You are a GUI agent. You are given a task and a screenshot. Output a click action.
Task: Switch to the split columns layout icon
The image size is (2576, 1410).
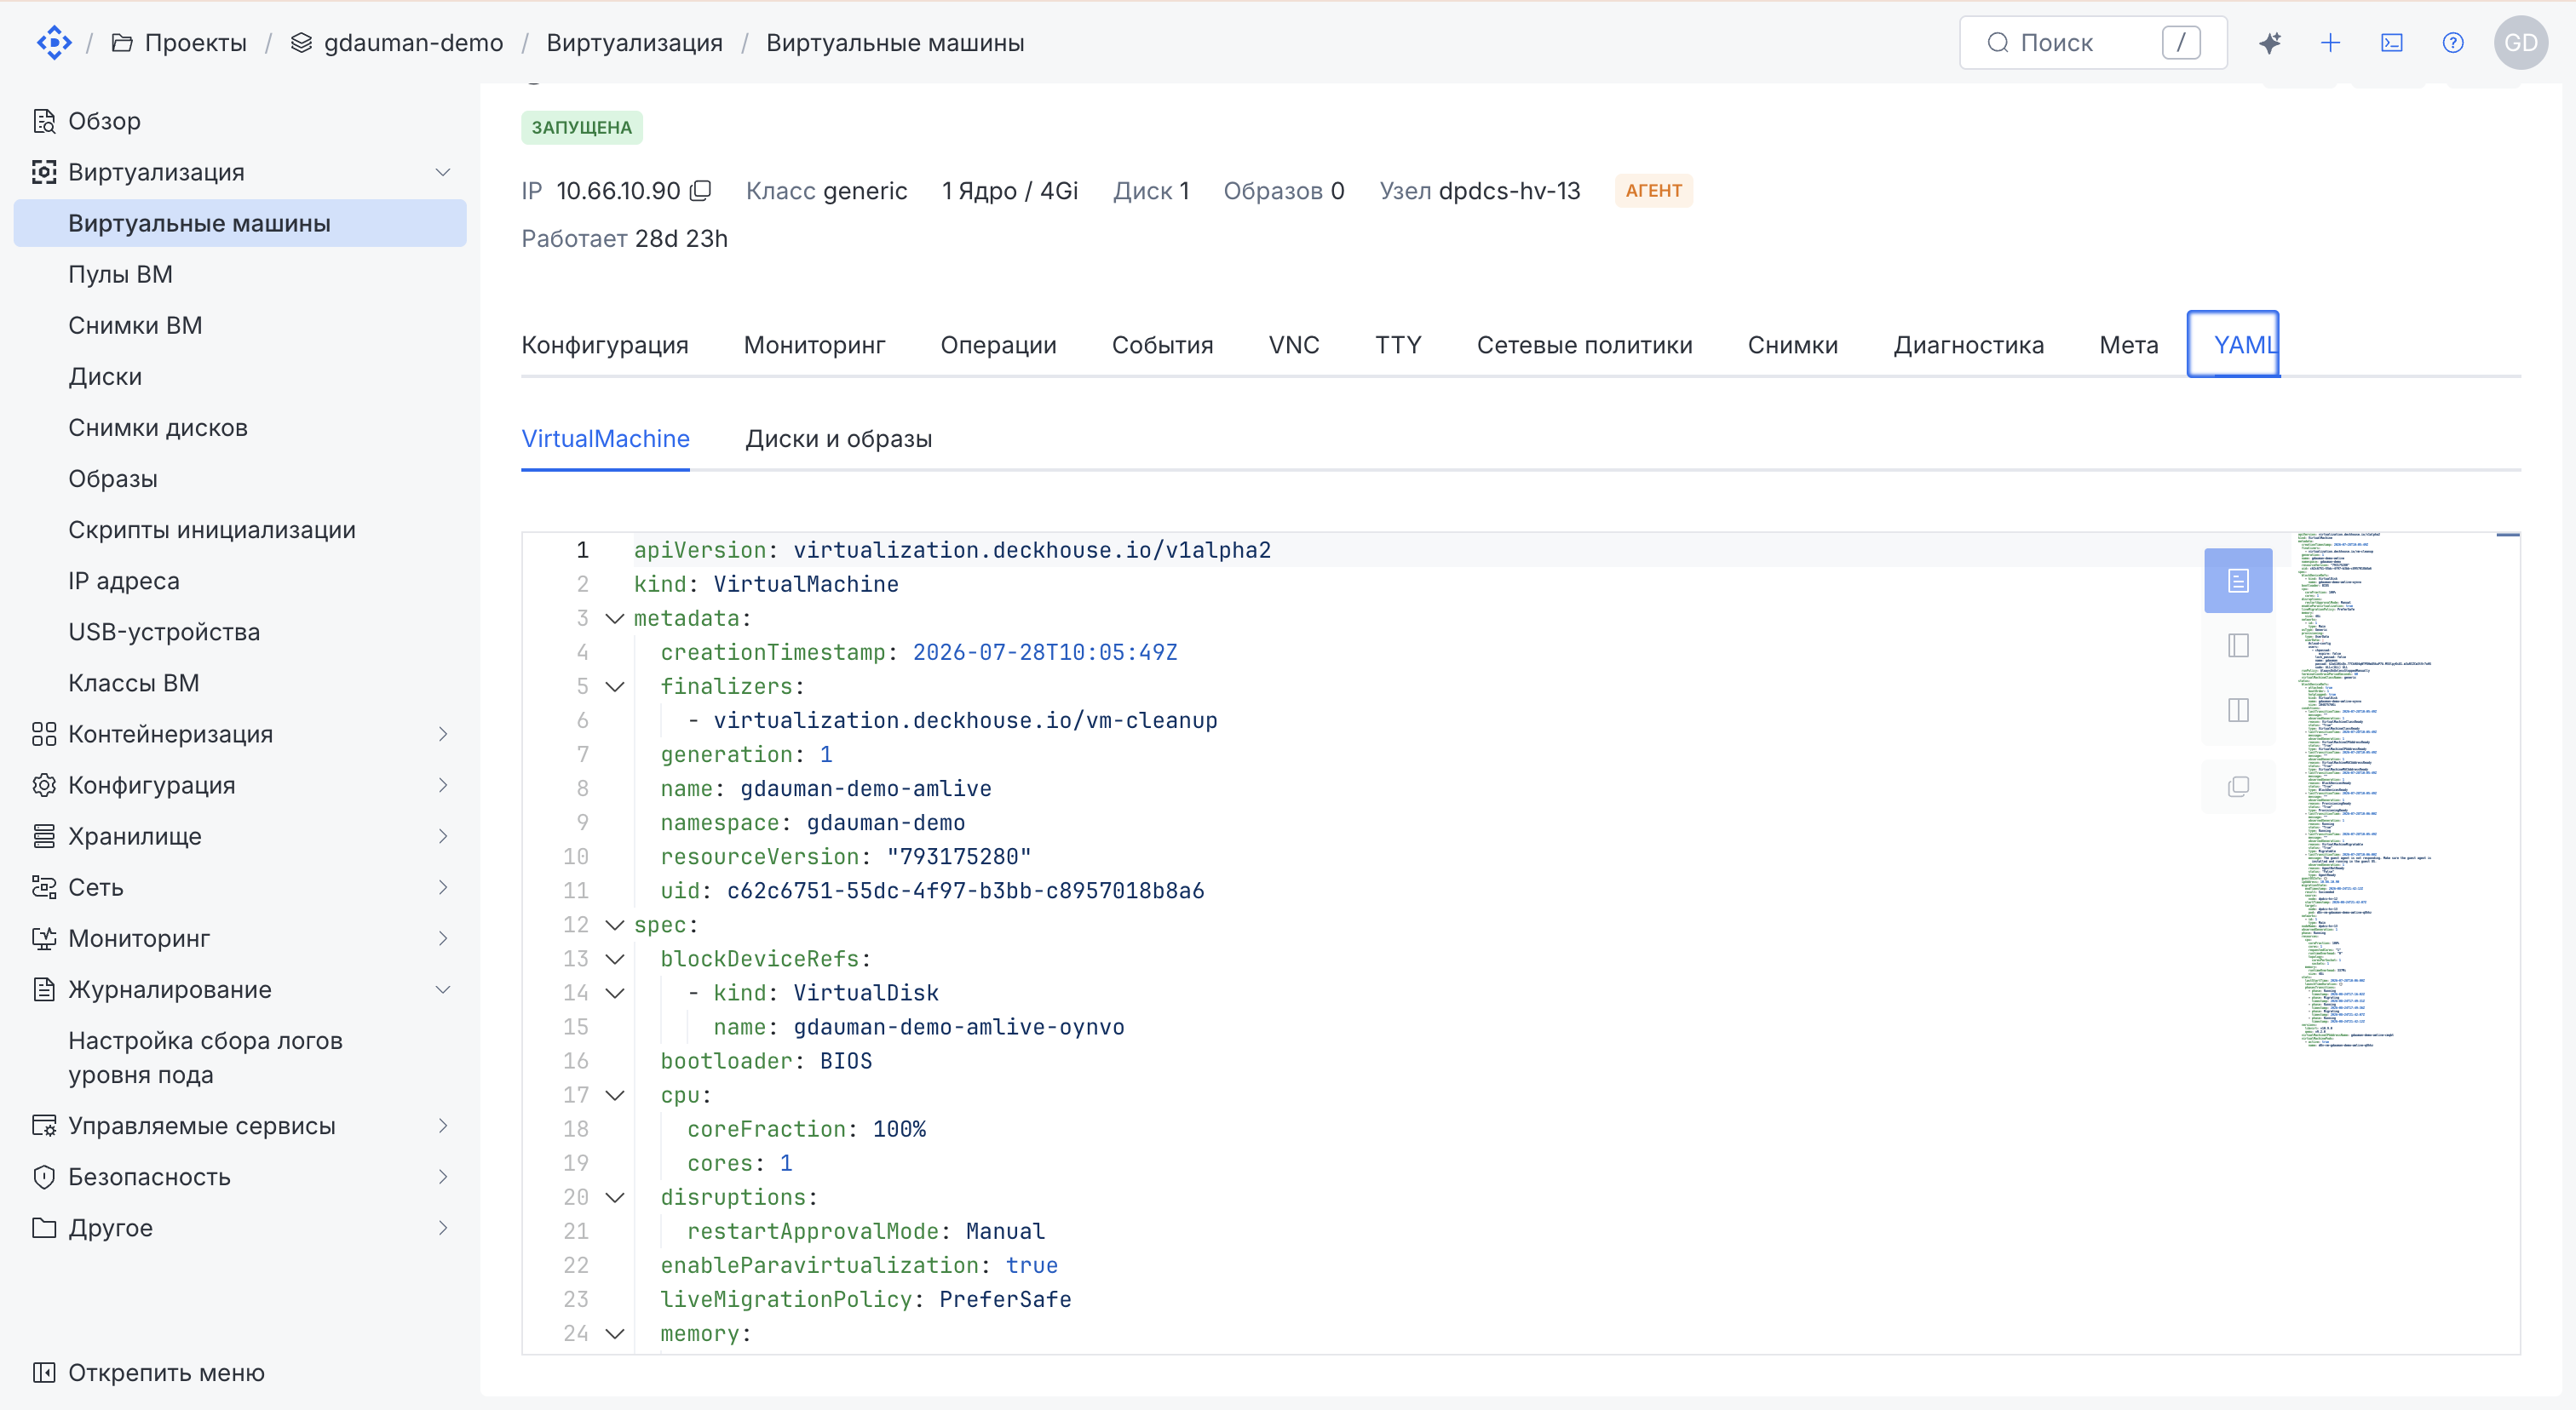click(x=2238, y=710)
